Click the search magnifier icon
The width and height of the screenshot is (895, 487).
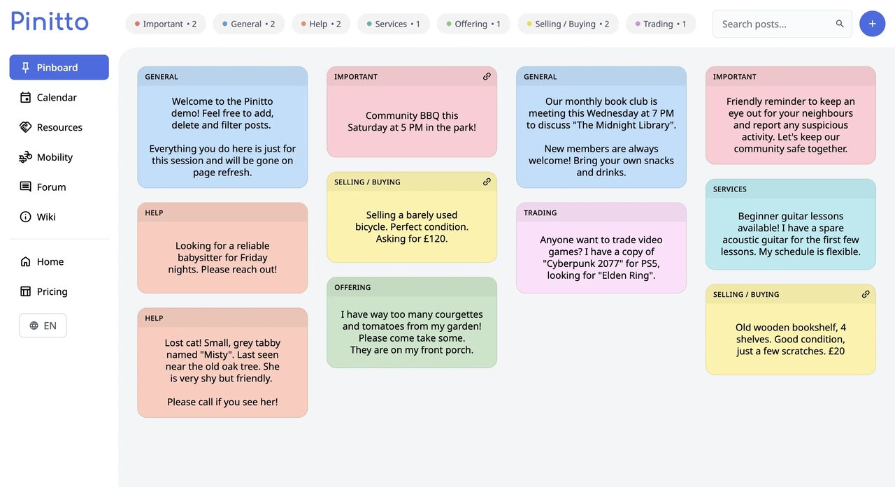coord(840,23)
